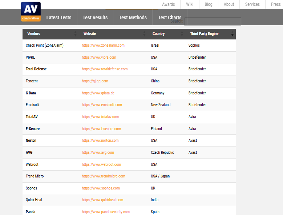This screenshot has height=215, width=283.
Task: Open the emsisoft.com website link
Action: pyautogui.click(x=102, y=105)
